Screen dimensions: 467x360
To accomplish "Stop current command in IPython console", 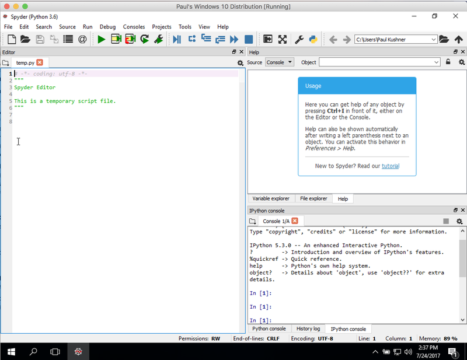I will pos(446,221).
